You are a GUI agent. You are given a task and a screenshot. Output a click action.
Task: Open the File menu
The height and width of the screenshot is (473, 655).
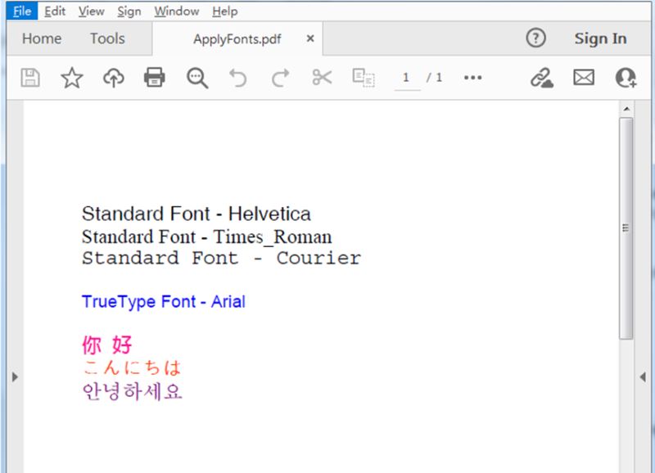click(22, 11)
